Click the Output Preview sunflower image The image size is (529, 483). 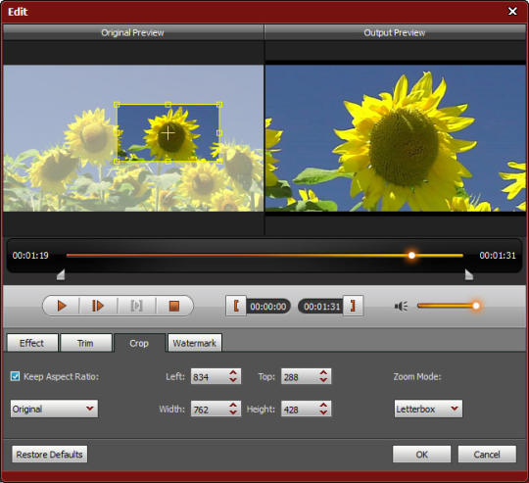[395, 138]
